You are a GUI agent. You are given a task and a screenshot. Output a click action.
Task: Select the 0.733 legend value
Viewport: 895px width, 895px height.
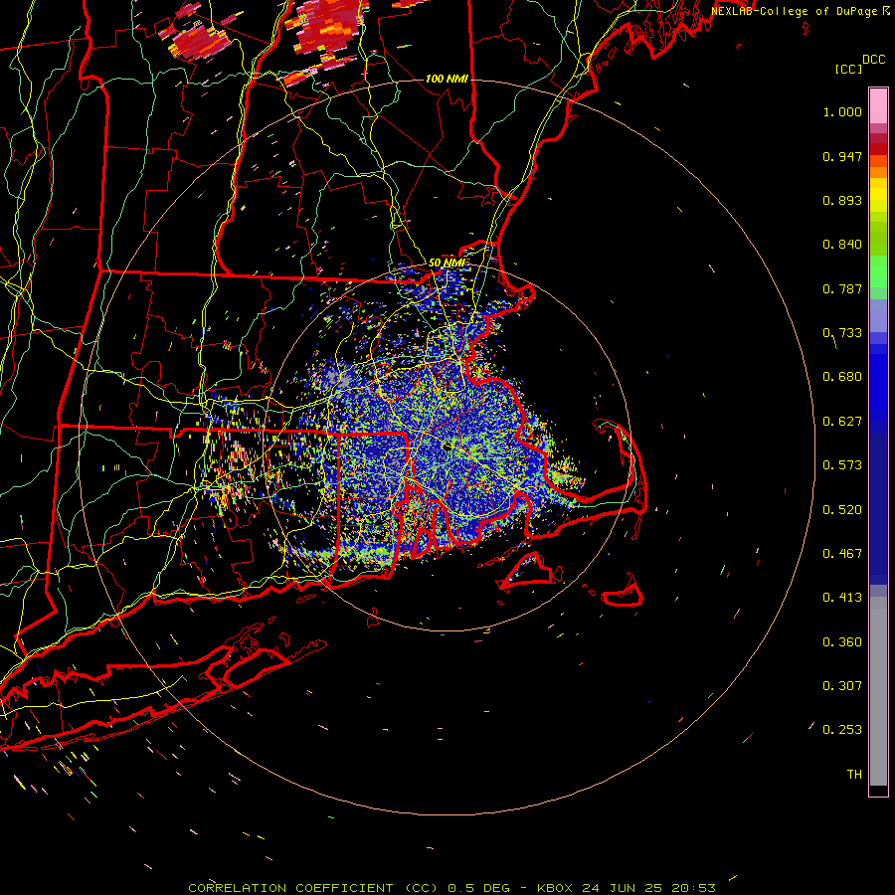[842, 333]
